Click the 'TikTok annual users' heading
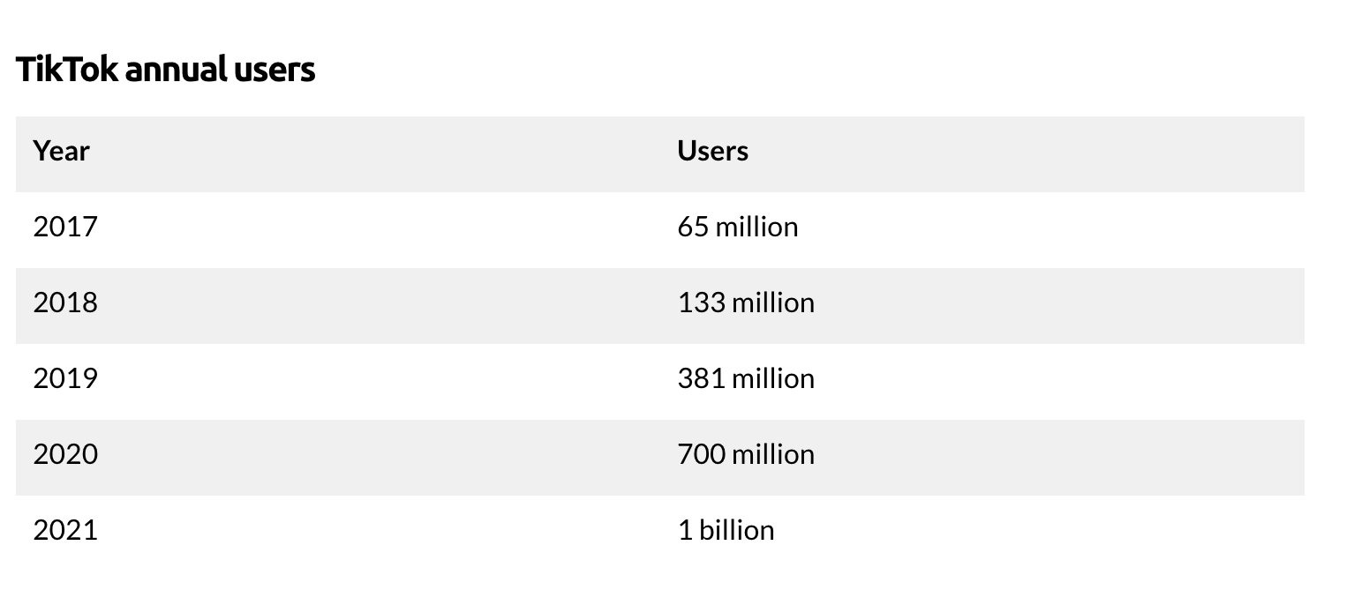This screenshot has width=1354, height=605. [166, 69]
